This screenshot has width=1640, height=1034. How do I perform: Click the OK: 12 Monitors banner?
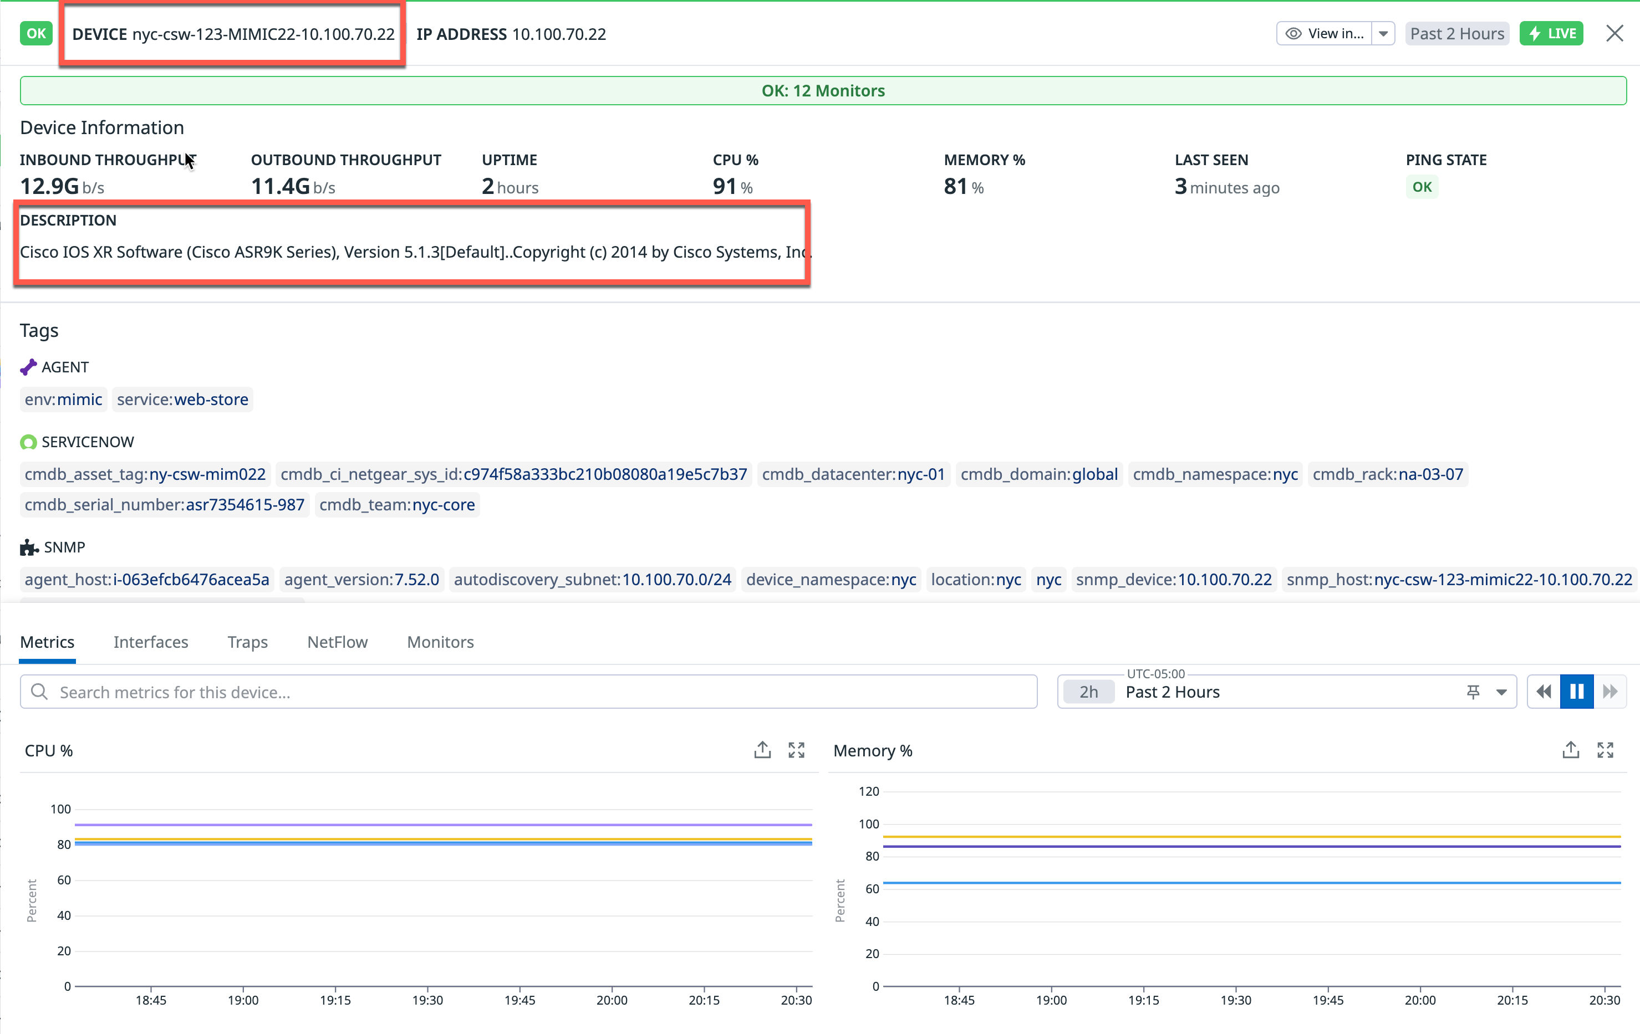[823, 90]
